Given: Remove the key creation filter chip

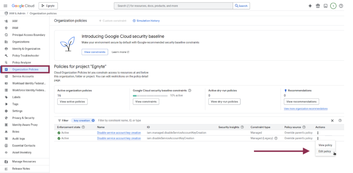Looking at the screenshot, I should point(93,121).
